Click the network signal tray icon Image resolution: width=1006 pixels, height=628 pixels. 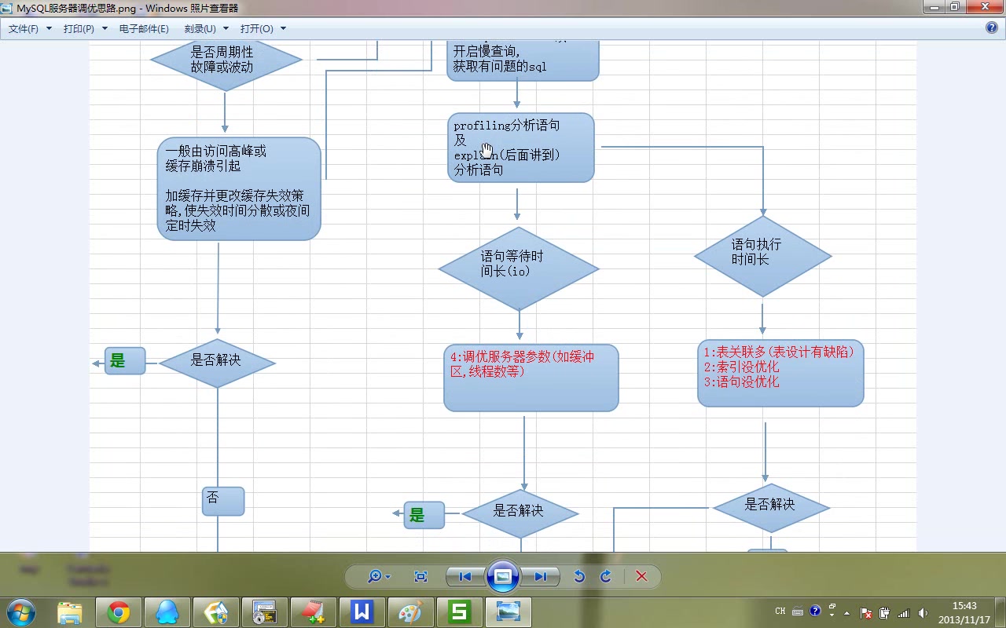click(x=903, y=613)
